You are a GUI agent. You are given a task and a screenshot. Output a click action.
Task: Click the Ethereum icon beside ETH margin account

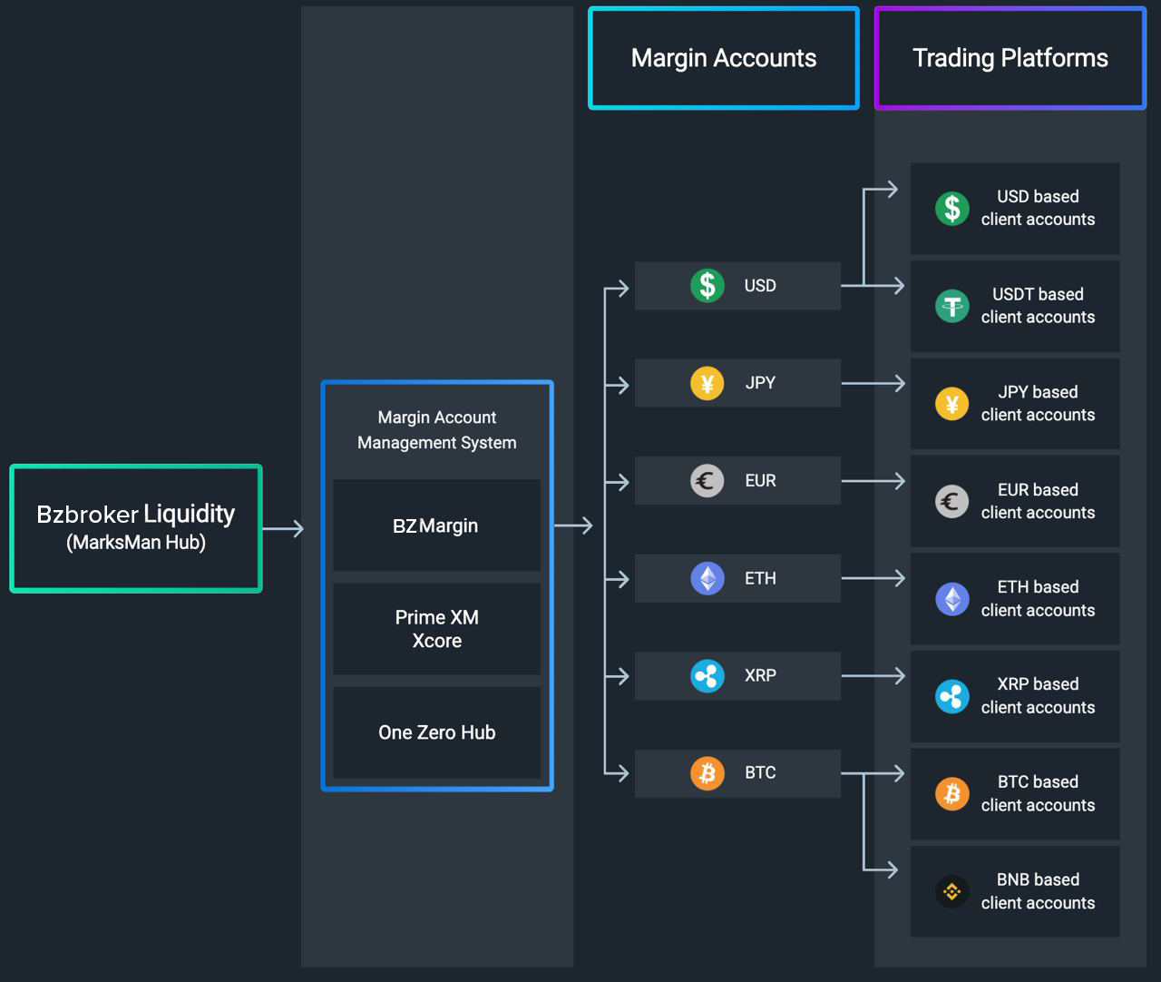point(707,578)
